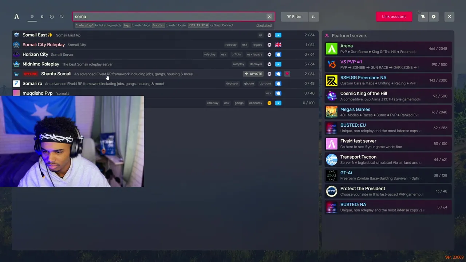Open the Arena featured server

388,49
